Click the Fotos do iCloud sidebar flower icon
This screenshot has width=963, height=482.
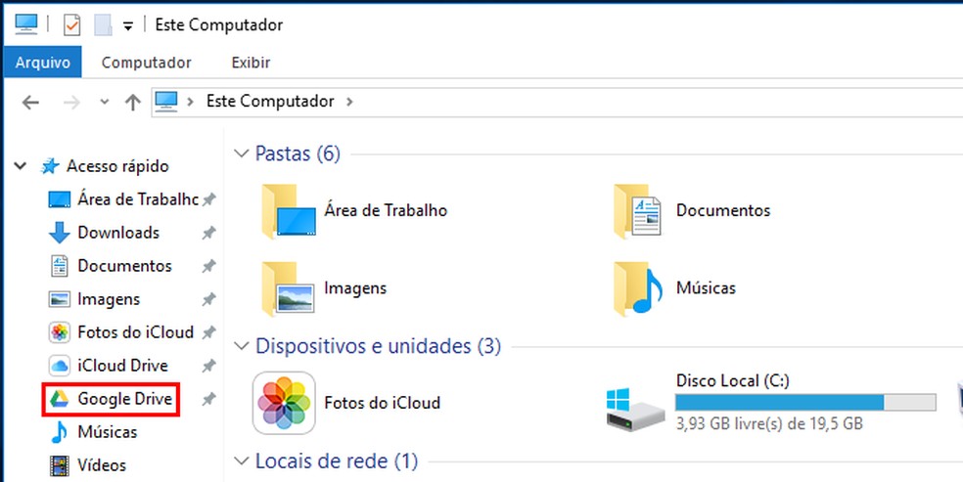pos(60,332)
